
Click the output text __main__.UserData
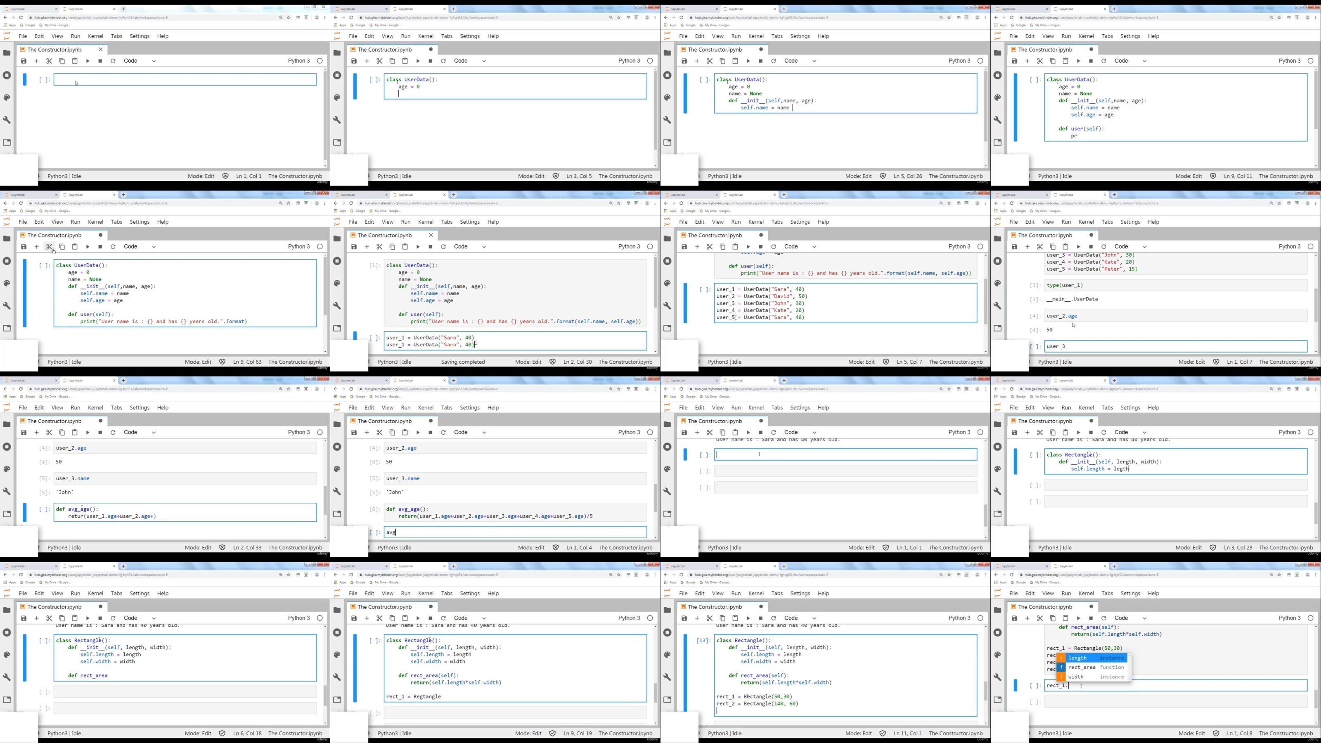[1072, 299]
